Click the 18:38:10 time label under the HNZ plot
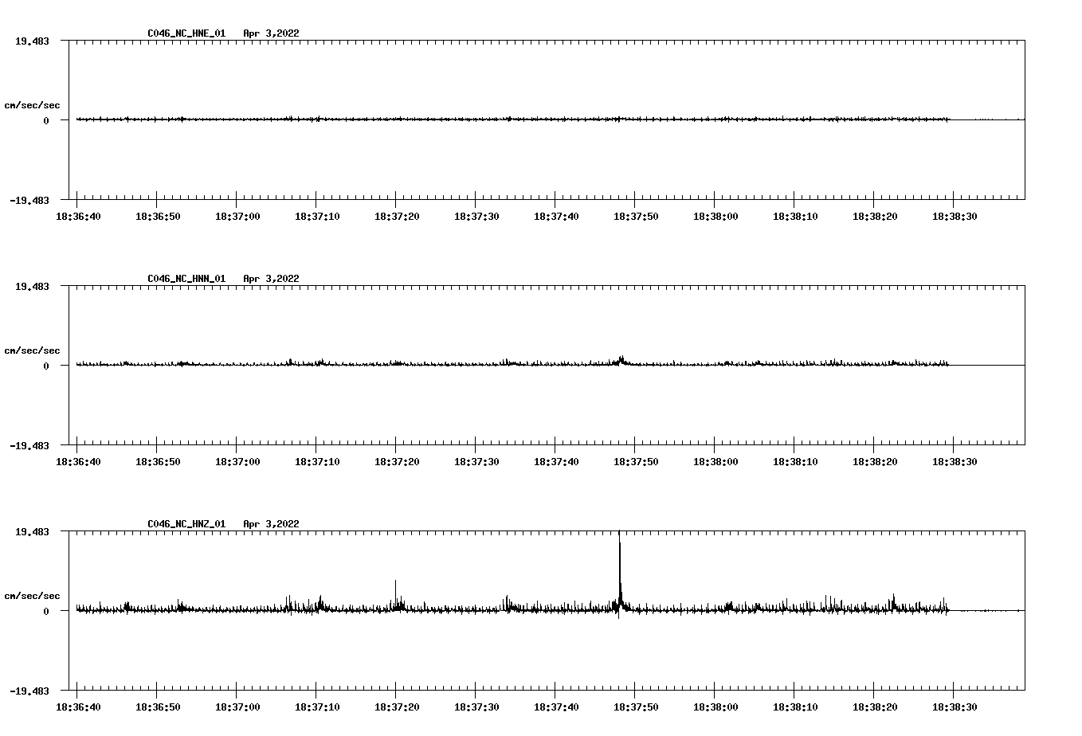Image resolution: width=1082 pixels, height=736 pixels. 795,707
